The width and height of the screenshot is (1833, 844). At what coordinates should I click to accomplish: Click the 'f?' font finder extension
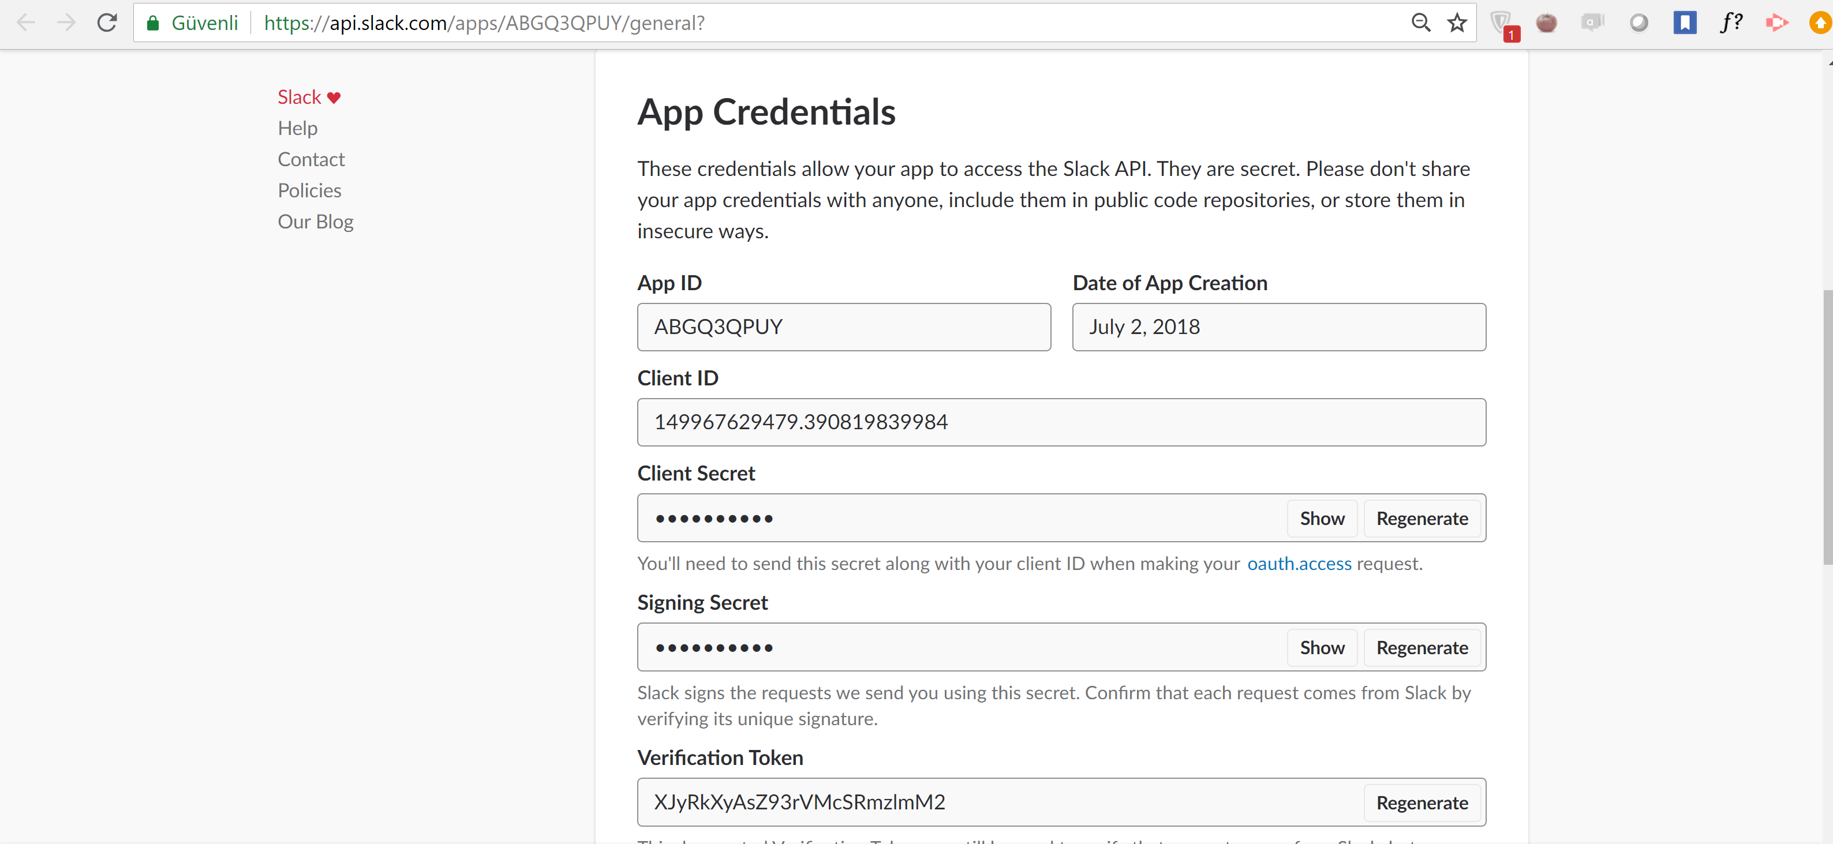(x=1730, y=22)
